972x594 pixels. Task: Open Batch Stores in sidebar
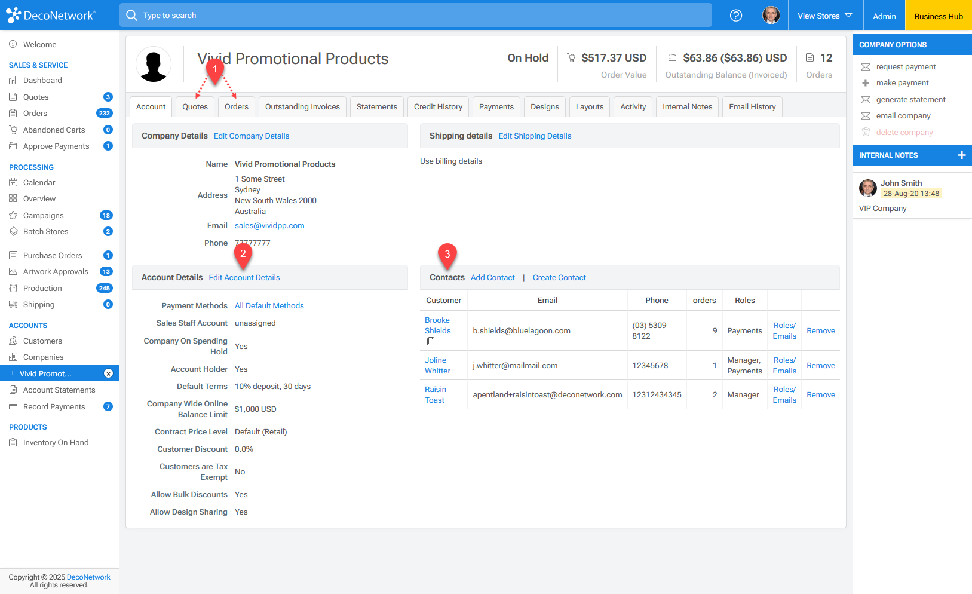pos(45,231)
